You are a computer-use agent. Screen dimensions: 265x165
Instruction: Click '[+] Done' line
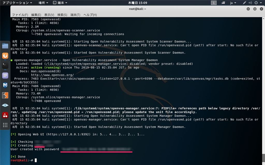(x=18, y=156)
